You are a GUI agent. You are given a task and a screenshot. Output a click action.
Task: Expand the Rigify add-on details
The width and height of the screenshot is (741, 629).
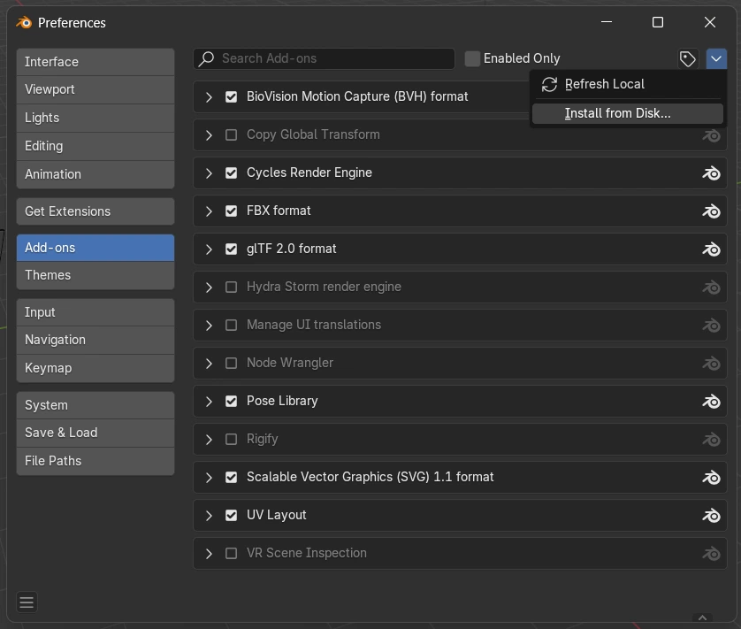(x=209, y=439)
